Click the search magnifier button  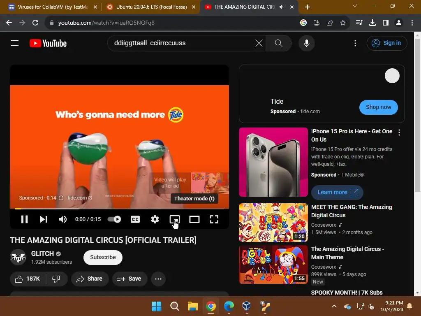coord(279,43)
